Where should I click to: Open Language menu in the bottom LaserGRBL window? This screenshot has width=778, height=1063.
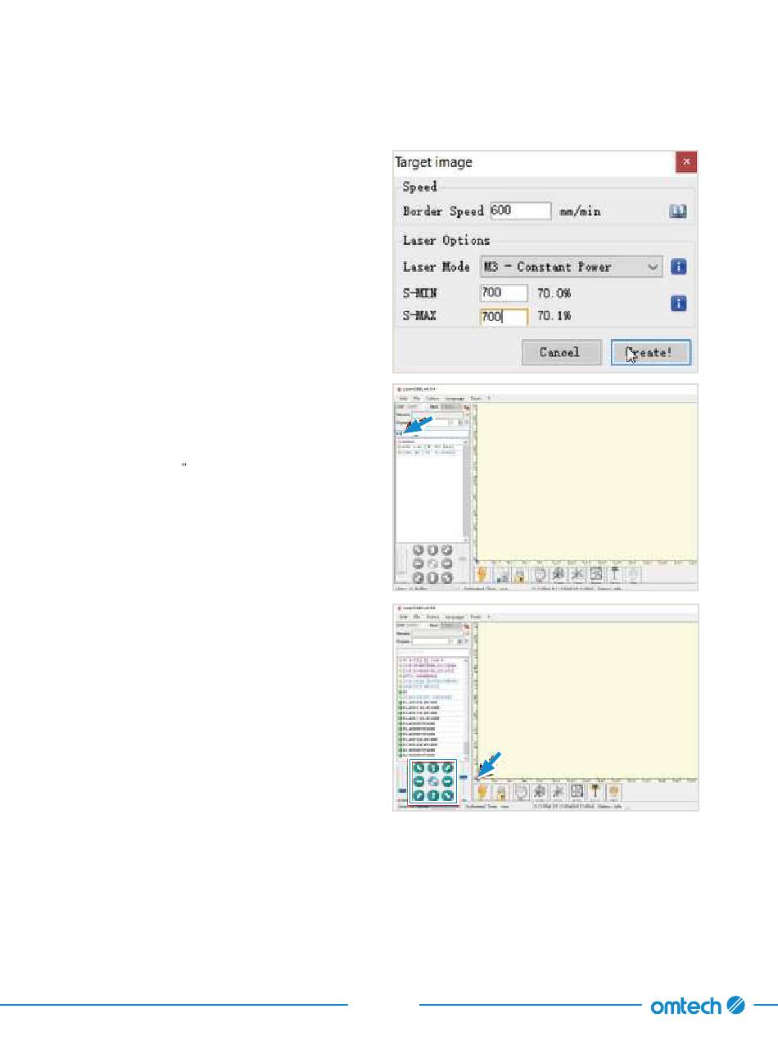pyautogui.click(x=455, y=617)
